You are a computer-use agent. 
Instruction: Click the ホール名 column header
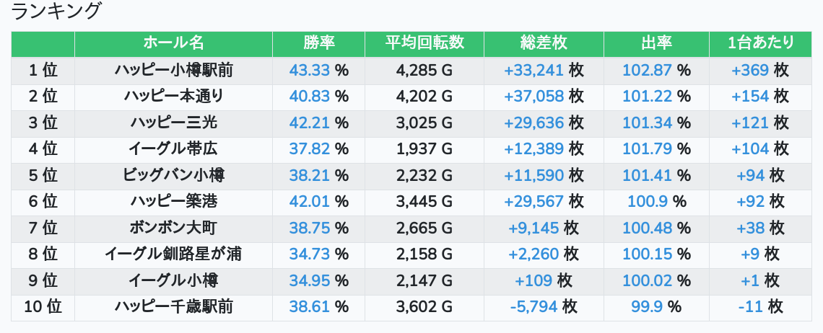click(x=173, y=43)
